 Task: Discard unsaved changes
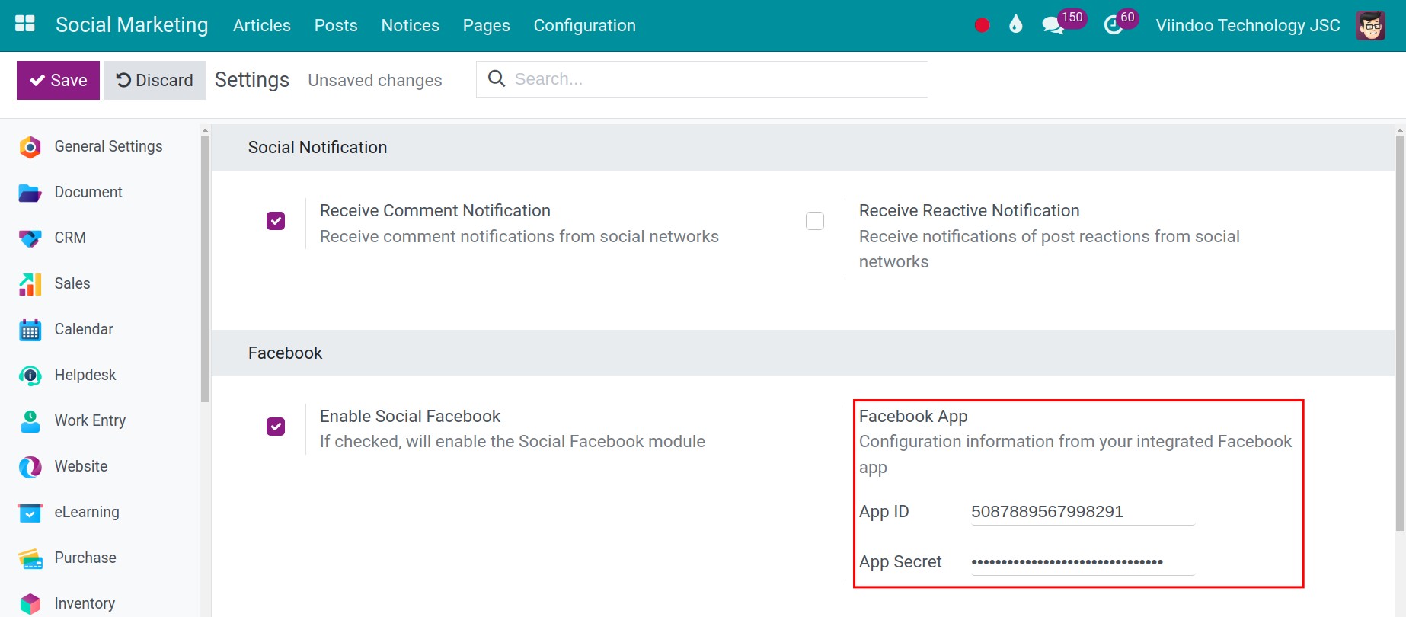pos(155,80)
